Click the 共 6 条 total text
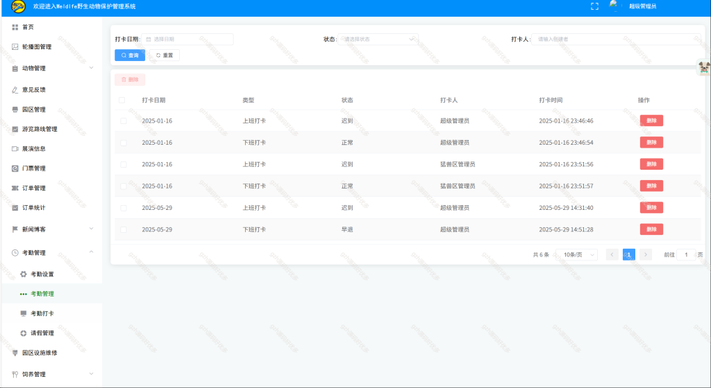Image resolution: width=711 pixels, height=388 pixels. click(x=541, y=254)
